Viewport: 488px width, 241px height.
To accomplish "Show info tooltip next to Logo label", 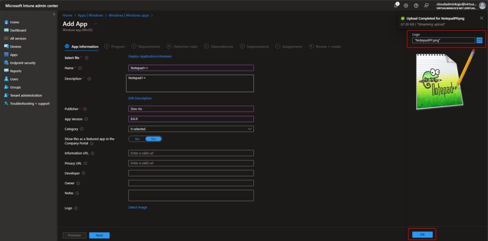I will coord(76,208).
